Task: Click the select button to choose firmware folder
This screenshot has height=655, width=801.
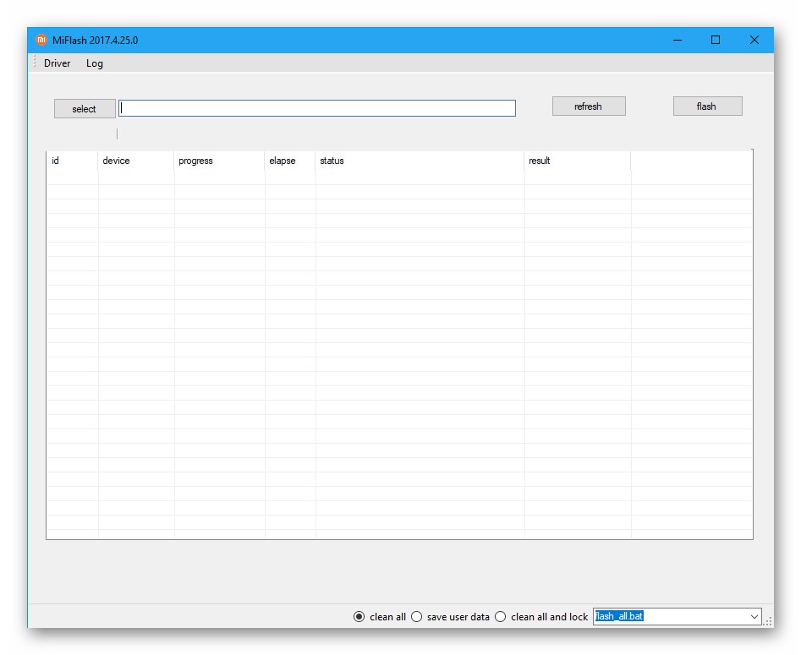Action: tap(85, 109)
